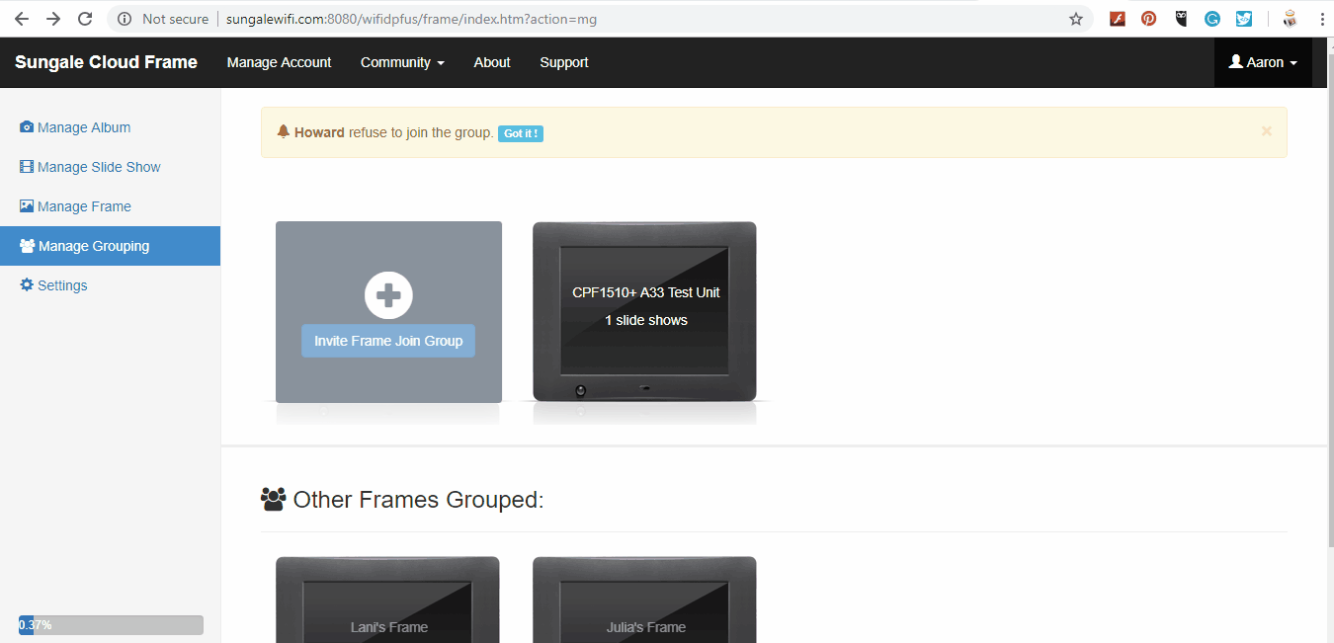Viewport: 1334px width, 643px height.
Task: Expand the Community dropdown menu
Action: 402,62
